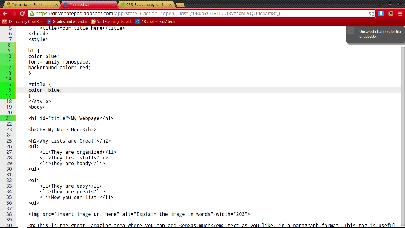Viewport: 405px width, 228px height.
Task: Click the "background-color: red;" line
Action: click(x=60, y=68)
